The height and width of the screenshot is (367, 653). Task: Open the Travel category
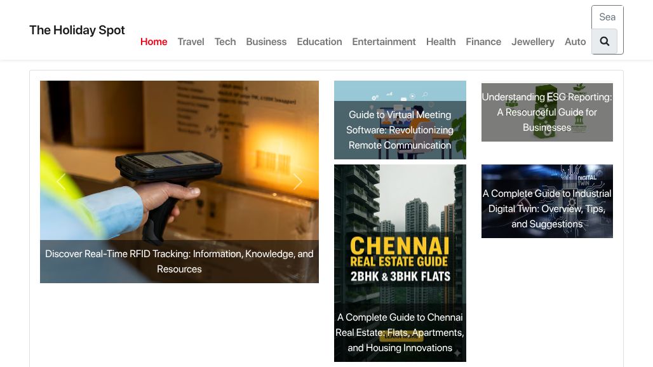pos(191,42)
